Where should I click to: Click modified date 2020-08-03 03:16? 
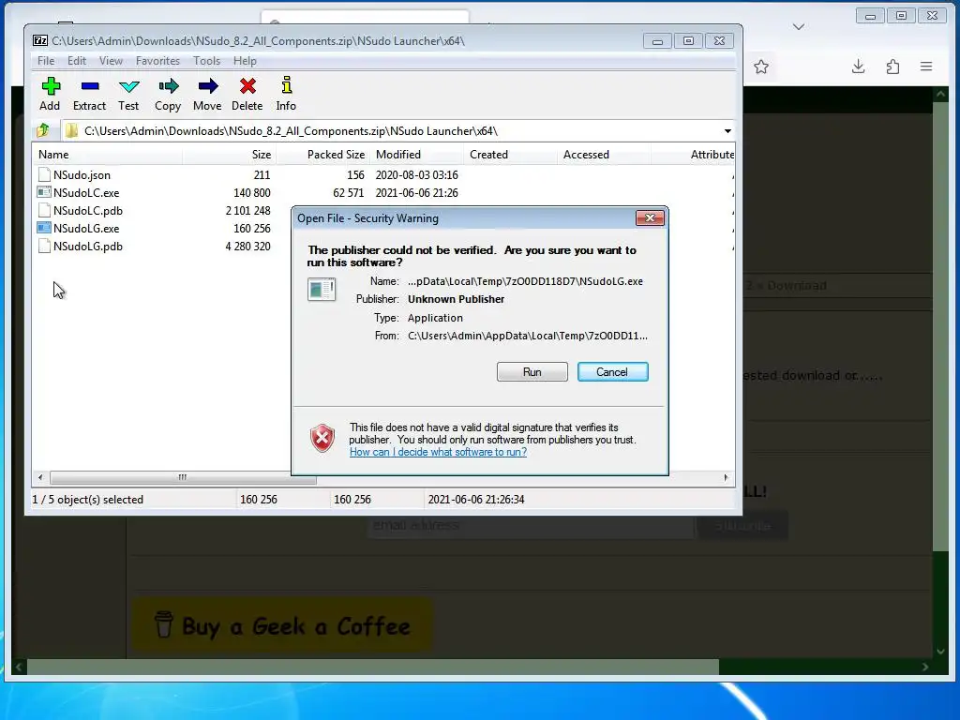click(x=416, y=174)
